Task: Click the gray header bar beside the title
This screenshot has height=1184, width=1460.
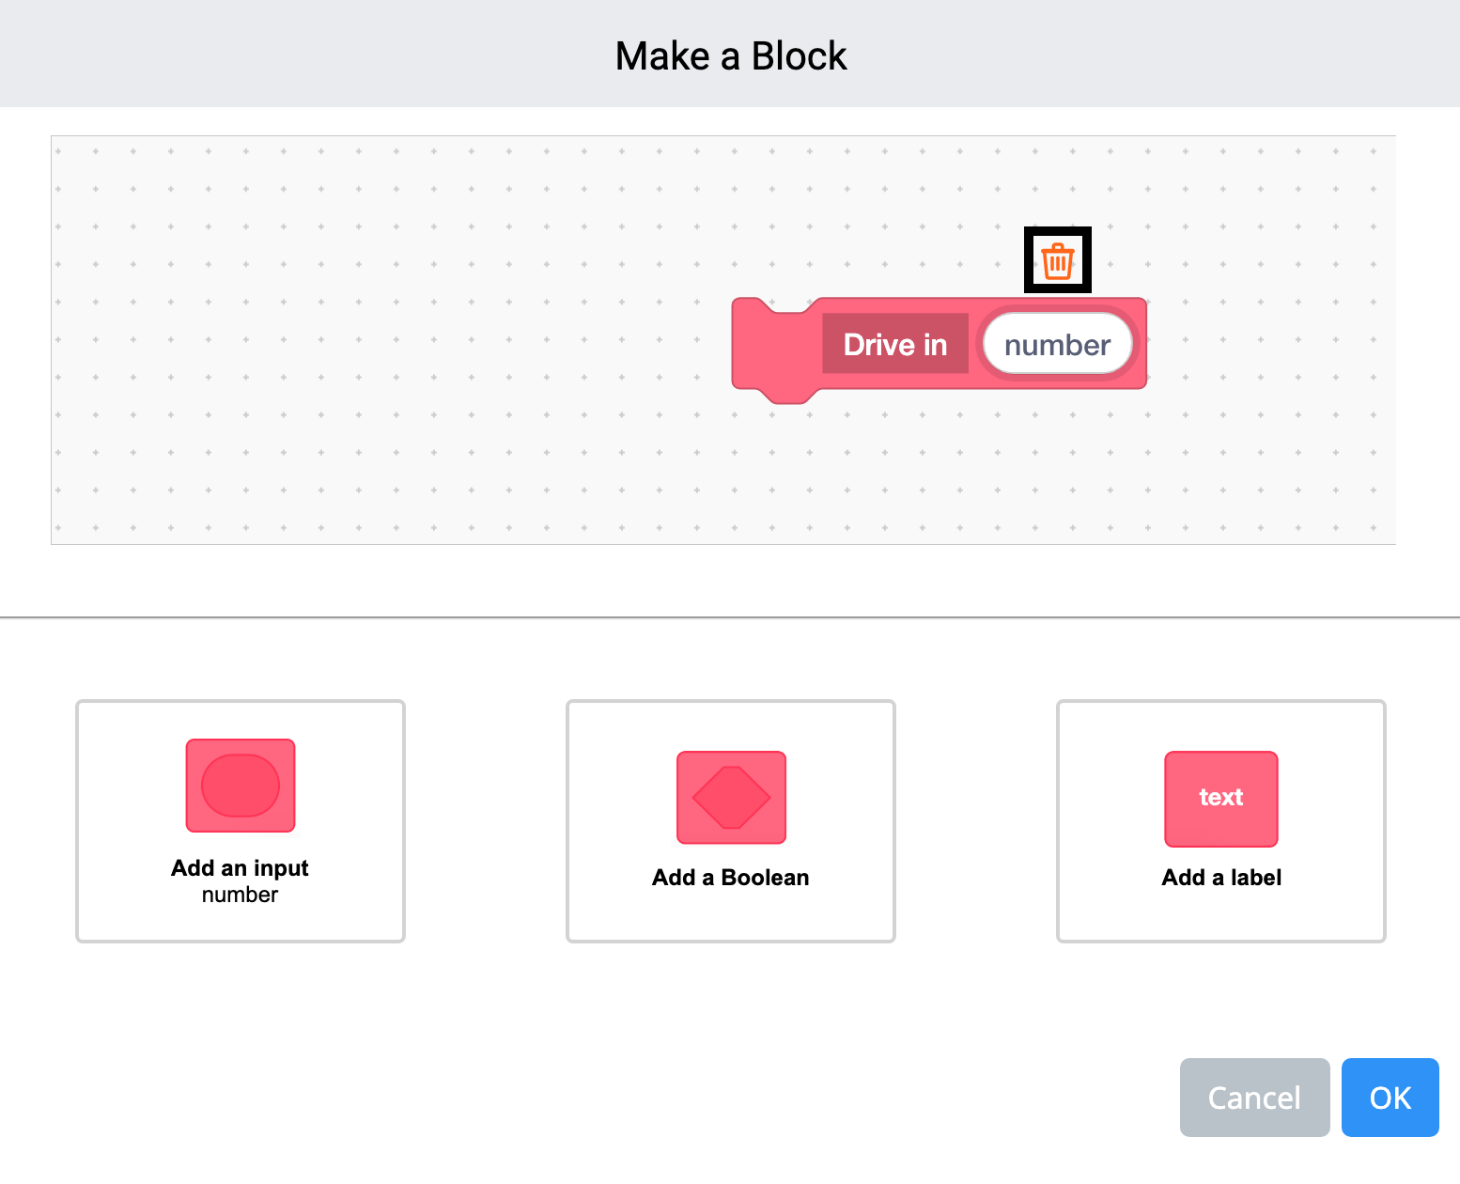Action: (x=282, y=54)
